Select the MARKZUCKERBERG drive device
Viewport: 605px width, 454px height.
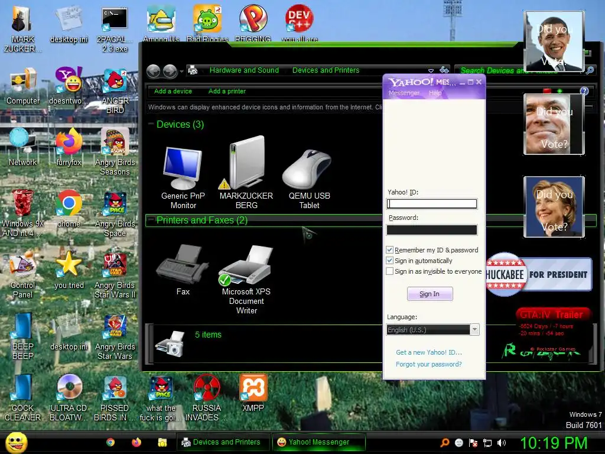pos(246,173)
